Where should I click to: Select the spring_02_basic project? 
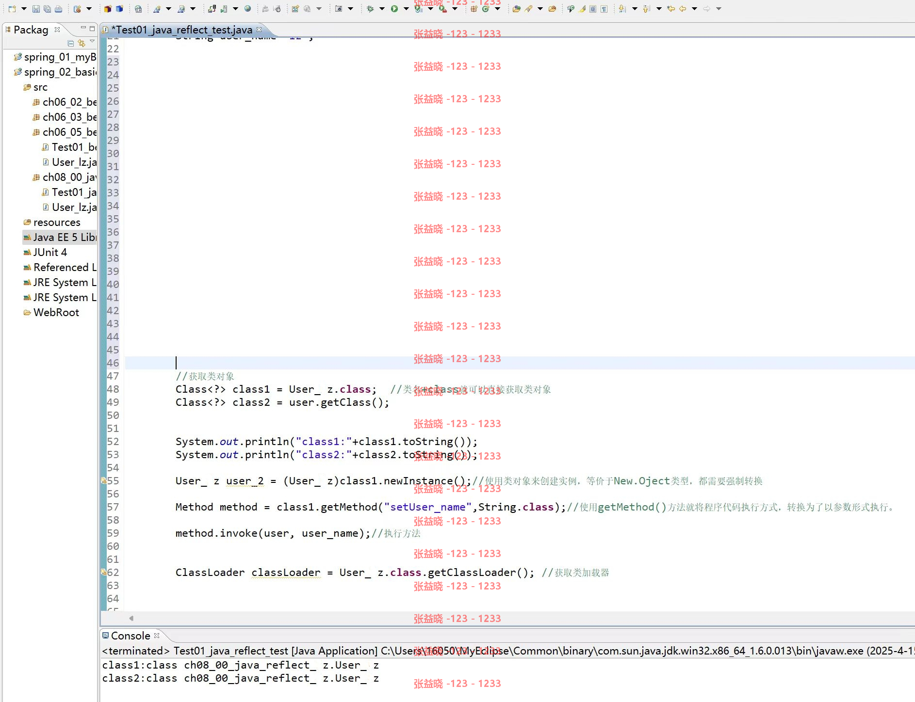[x=55, y=72]
